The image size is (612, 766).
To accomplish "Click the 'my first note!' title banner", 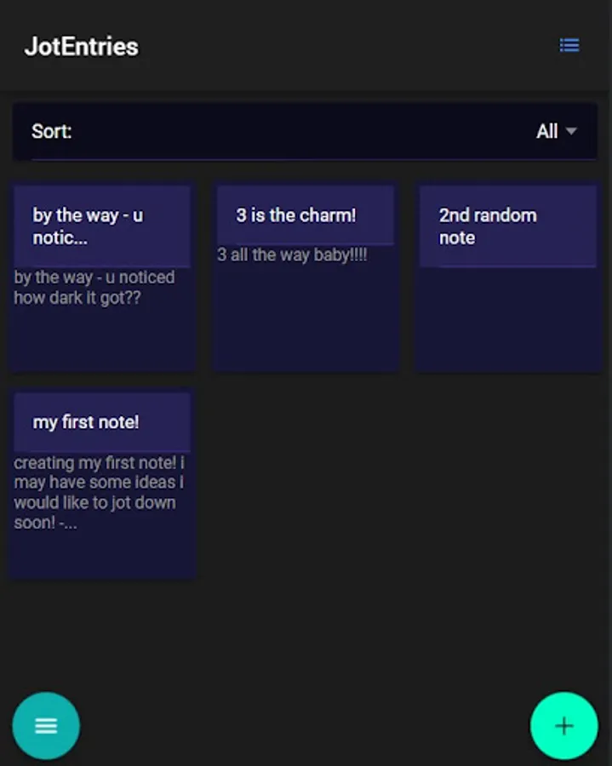I will pos(101,421).
